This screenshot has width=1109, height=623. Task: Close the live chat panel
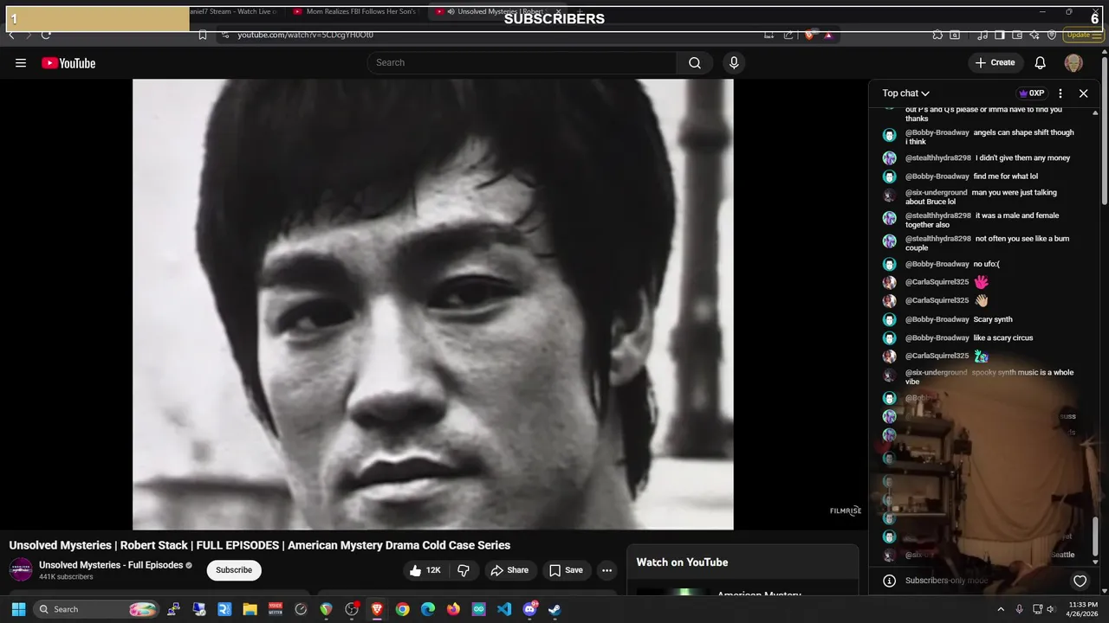[x=1083, y=93]
